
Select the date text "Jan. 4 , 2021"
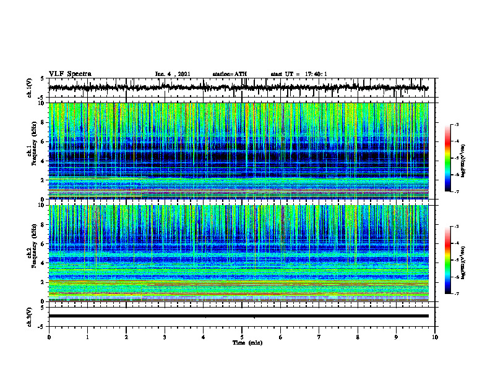point(173,74)
